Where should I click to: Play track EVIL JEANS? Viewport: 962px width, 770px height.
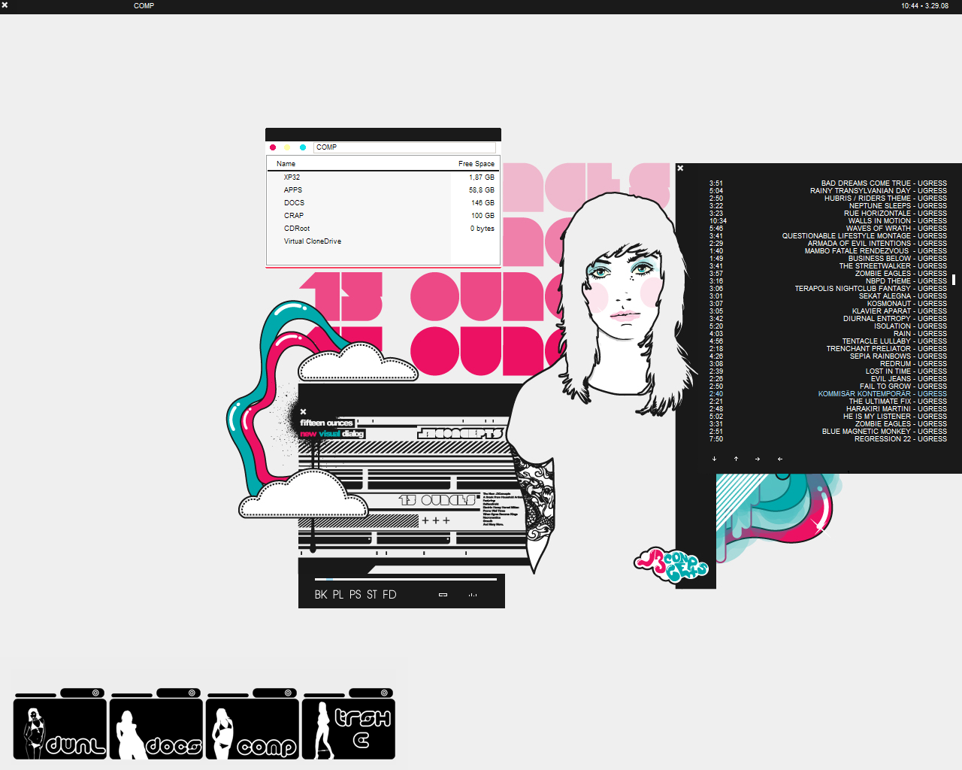click(909, 379)
